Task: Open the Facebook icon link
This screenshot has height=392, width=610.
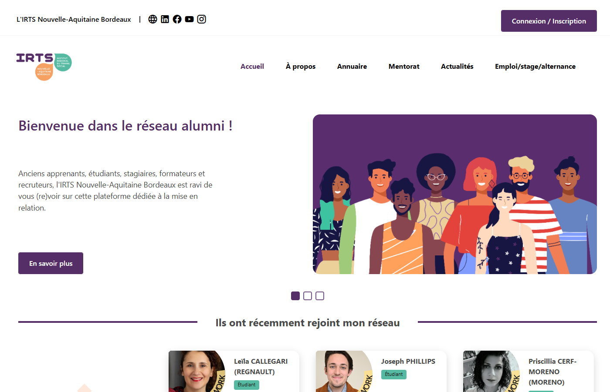Action: point(177,19)
